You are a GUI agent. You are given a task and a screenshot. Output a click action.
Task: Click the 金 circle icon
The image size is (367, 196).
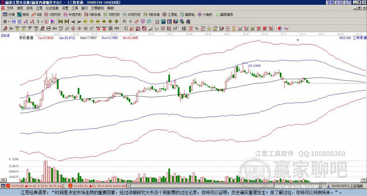click(x=209, y=29)
